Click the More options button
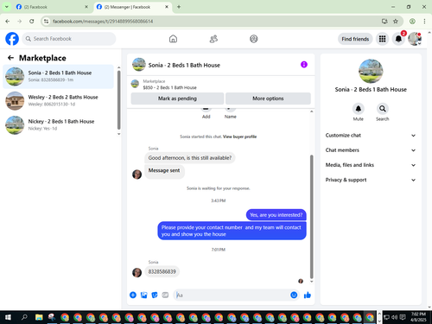The width and height of the screenshot is (432, 324). pos(268,98)
